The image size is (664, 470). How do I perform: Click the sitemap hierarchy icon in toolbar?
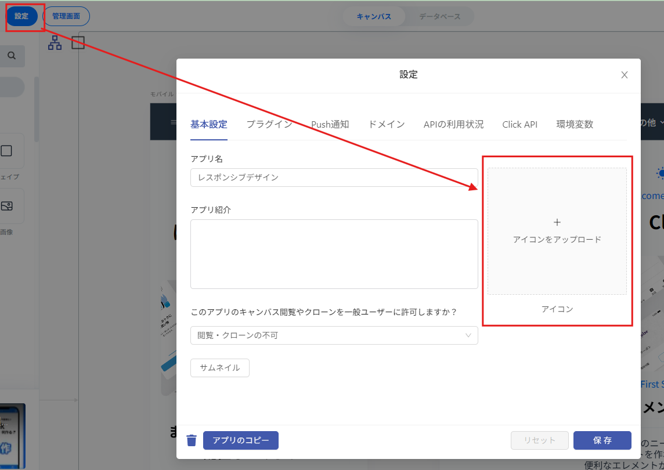click(x=55, y=42)
